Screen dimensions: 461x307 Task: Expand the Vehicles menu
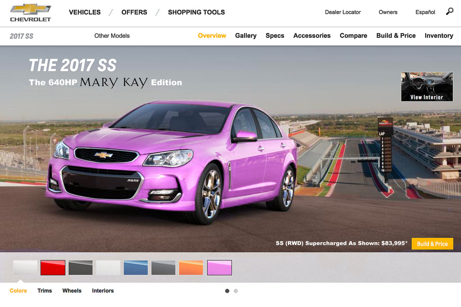coord(85,12)
